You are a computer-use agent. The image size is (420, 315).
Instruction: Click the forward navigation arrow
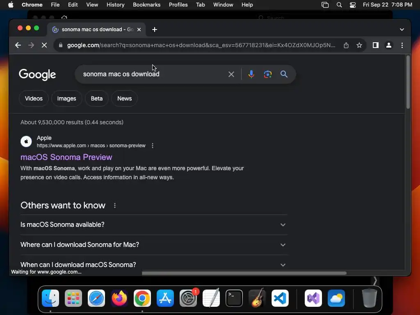click(x=31, y=45)
